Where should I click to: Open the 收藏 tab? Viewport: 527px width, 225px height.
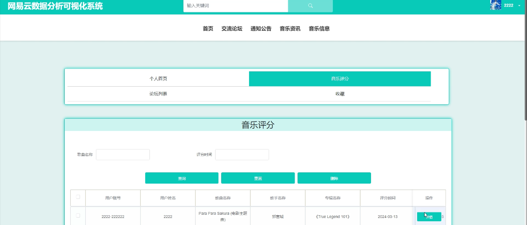click(x=340, y=94)
